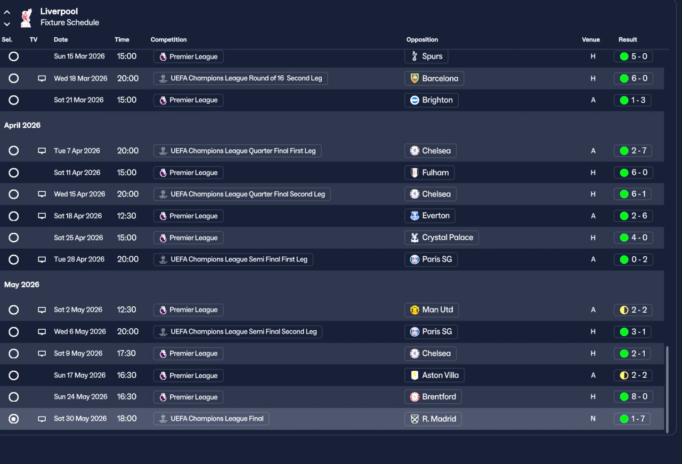The width and height of the screenshot is (682, 464).
Task: Select the radio button for the Everton fixture
Action: pos(14,216)
